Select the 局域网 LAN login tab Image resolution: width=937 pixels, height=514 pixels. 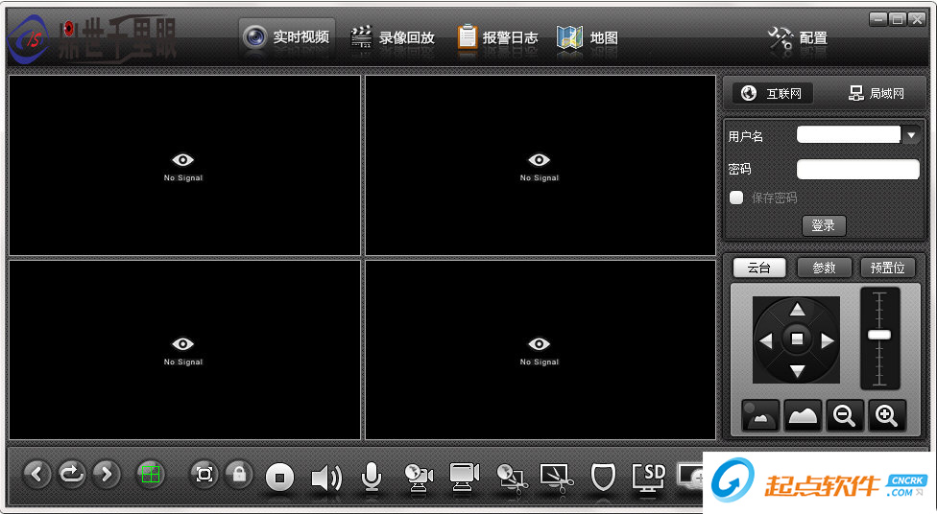coord(877,93)
